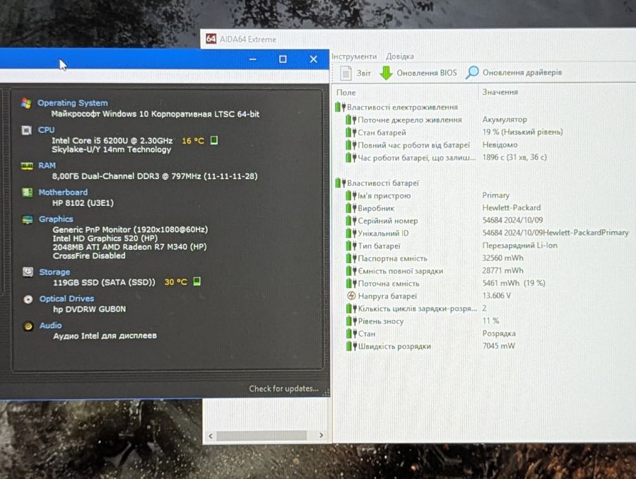Select the Повний час роботи від батареї row
This screenshot has width=636, height=479.
click(x=408, y=145)
